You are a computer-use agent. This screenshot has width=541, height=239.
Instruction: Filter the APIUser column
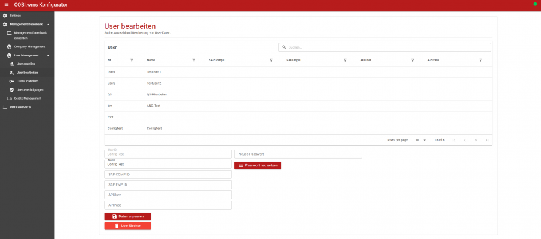412,60
